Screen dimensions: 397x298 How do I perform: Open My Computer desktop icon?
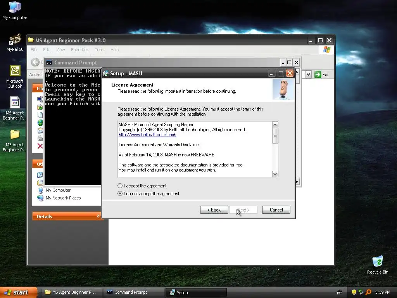pyautogui.click(x=15, y=10)
